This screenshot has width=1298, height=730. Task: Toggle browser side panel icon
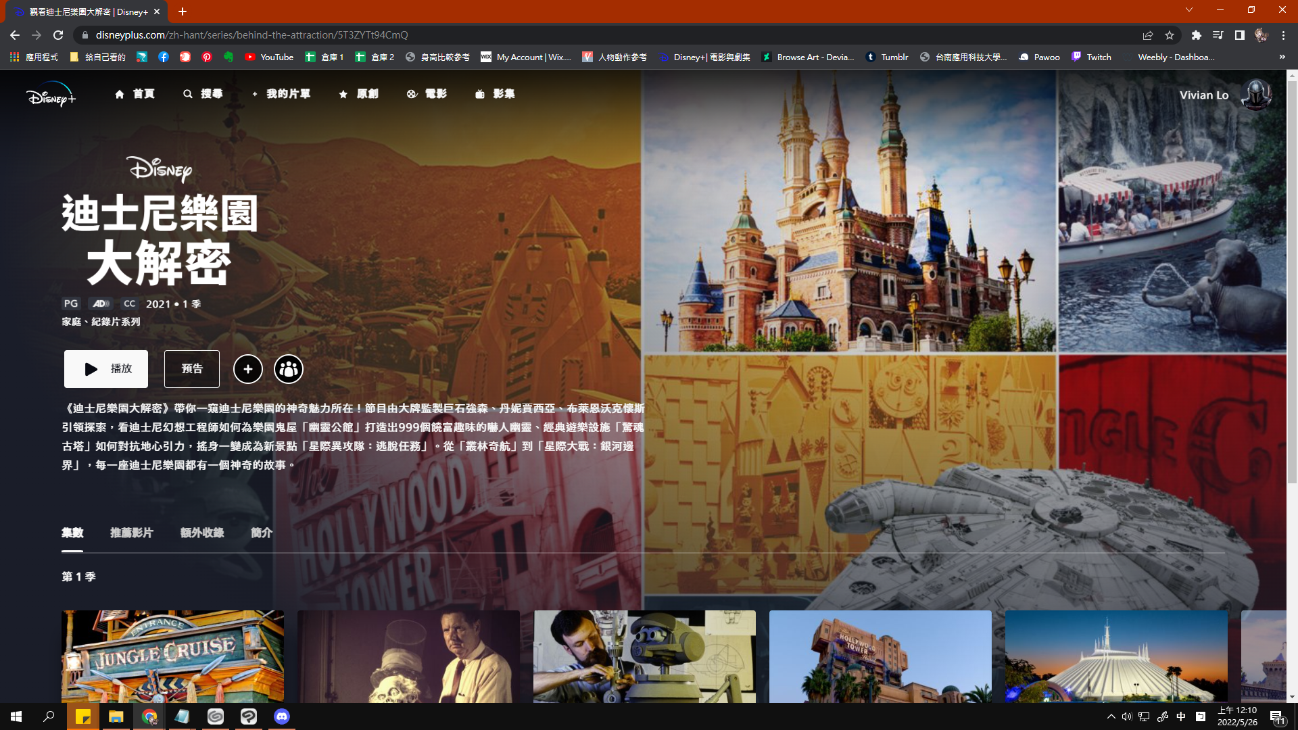1239,35
